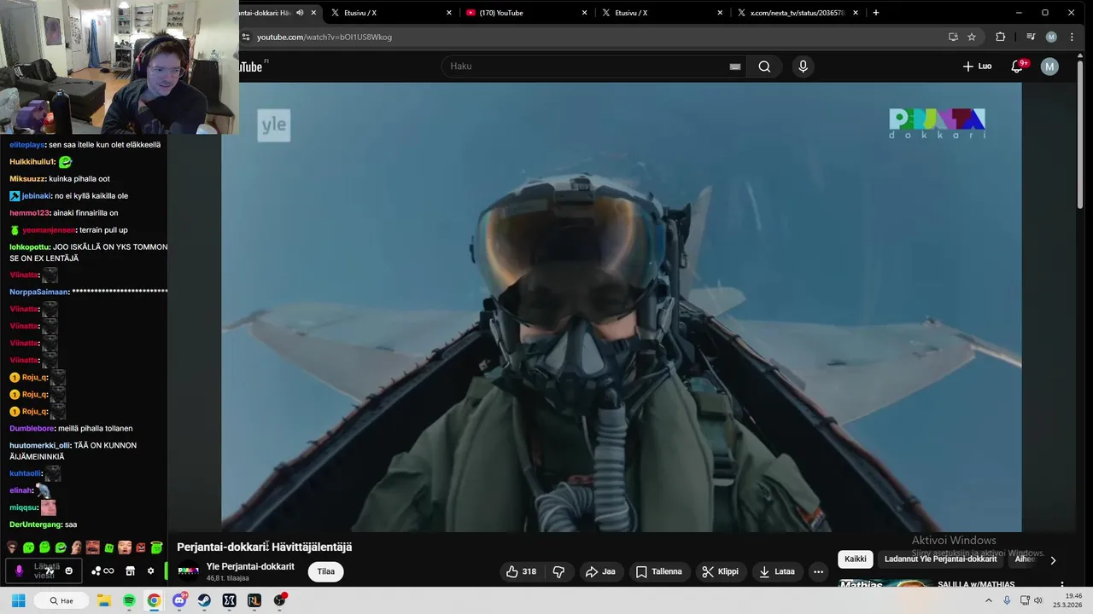Image resolution: width=1093 pixels, height=614 pixels.
Task: Open the Yle Perjantai-dokkarit channel name link
Action: point(250,566)
